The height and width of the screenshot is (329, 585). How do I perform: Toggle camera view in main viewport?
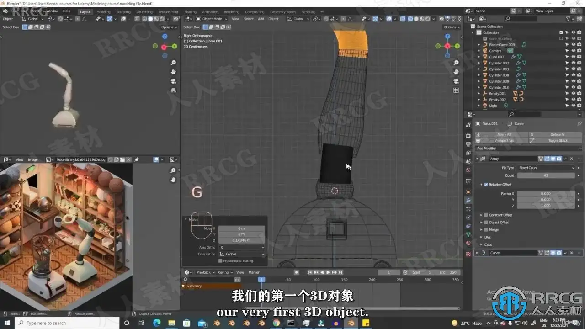456,81
